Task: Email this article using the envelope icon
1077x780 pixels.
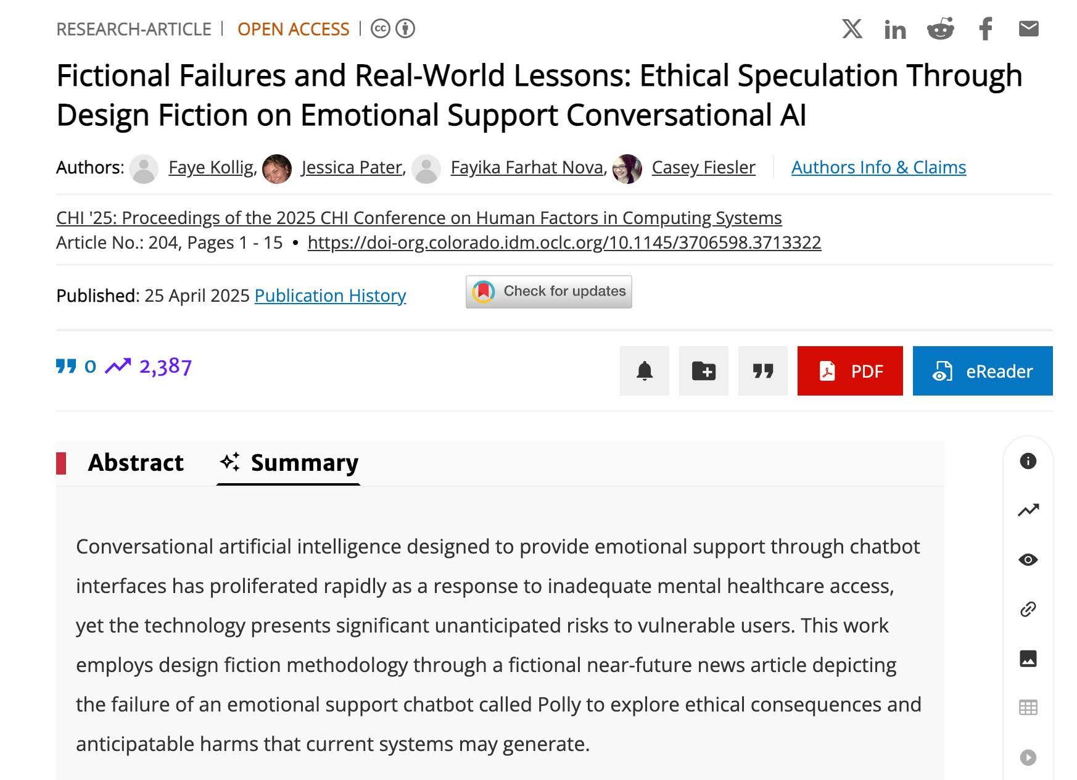Action: click(x=1028, y=28)
